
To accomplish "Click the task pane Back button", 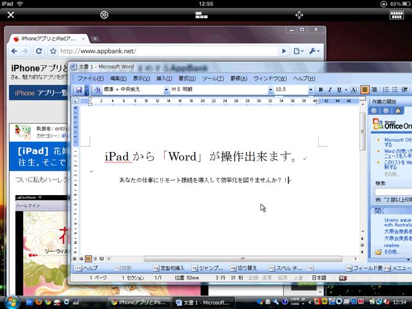I will (374, 111).
